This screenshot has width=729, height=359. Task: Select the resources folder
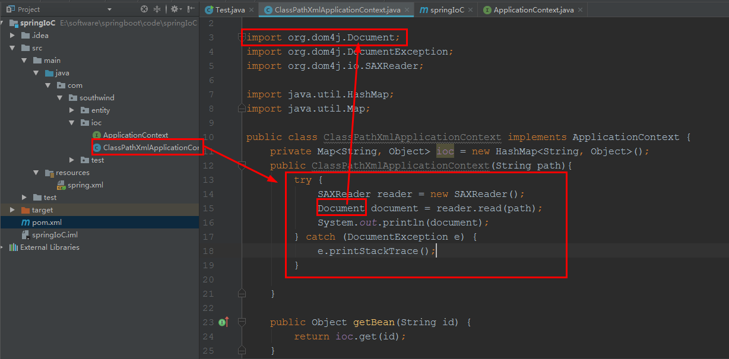[72, 173]
